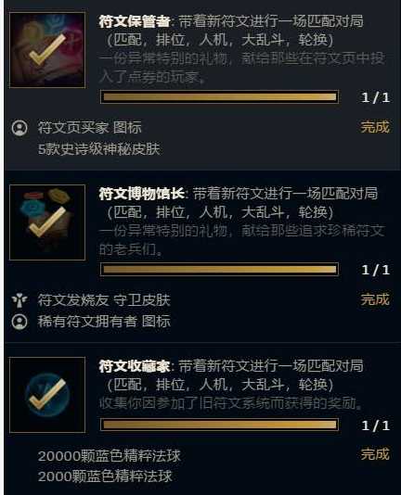Image resolution: width=401 pixels, height=495 pixels.
Task: Click the 符文博物馆长 mission icon with checkmark
Action: (47, 222)
